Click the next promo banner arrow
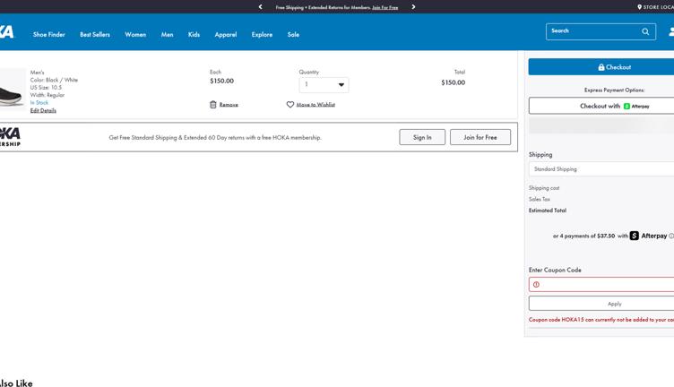The height and width of the screenshot is (387, 674). point(413,7)
